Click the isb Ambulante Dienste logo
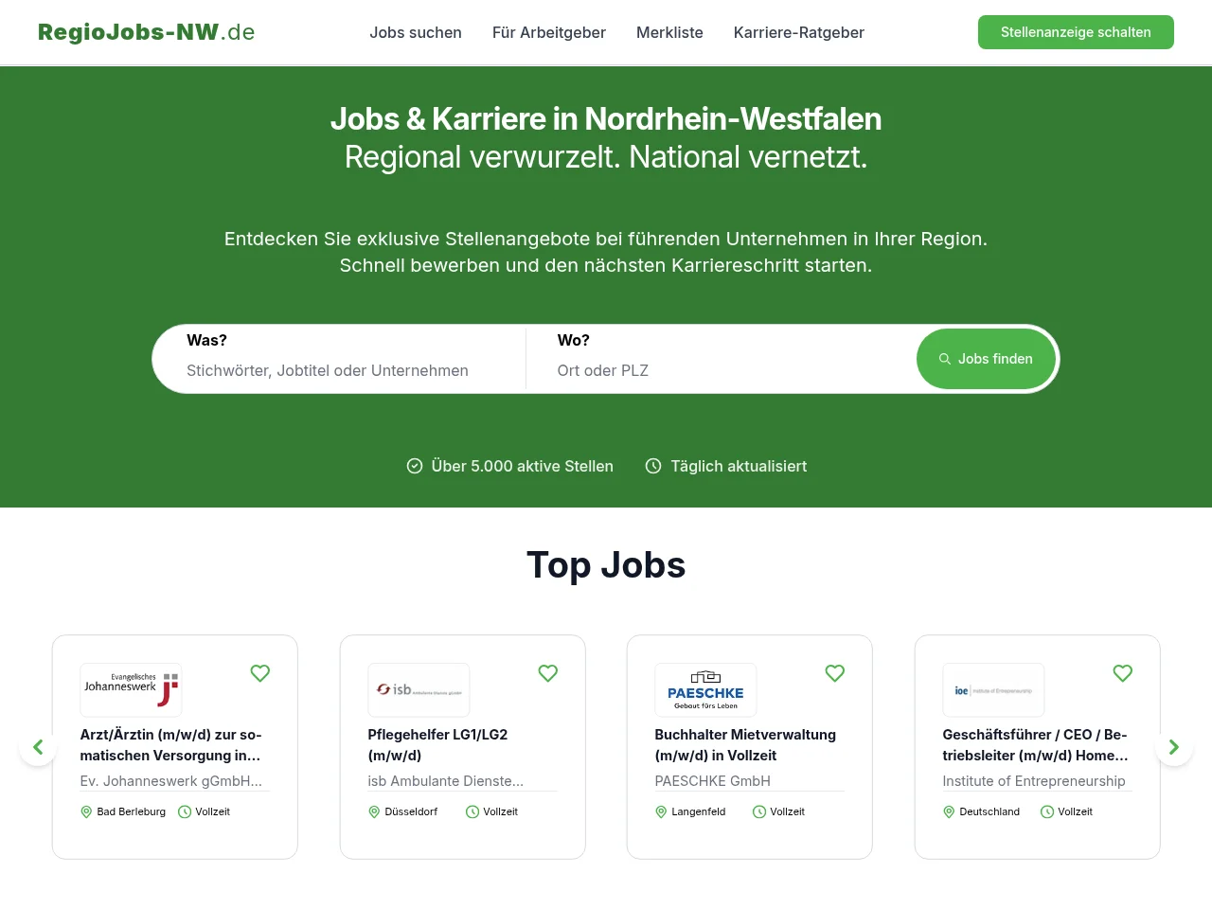1212x909 pixels. tap(419, 690)
